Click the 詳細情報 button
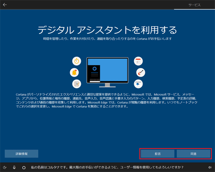Viewport: 215px width, 172px height. [x=21, y=154]
